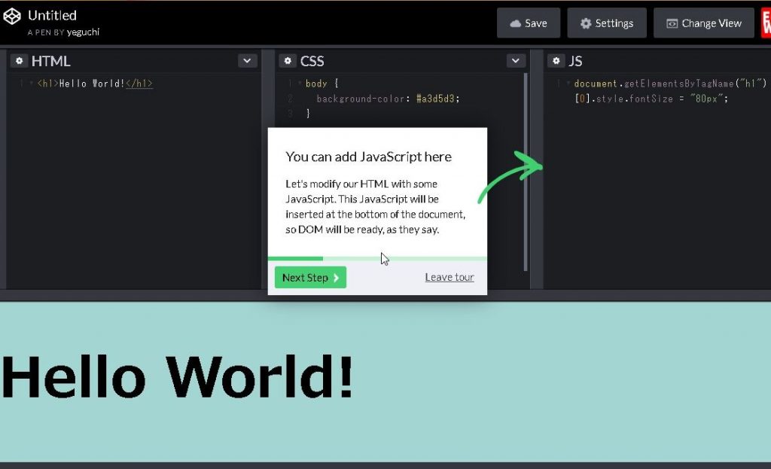
Task: Click the Change View layout button
Action: 704,23
